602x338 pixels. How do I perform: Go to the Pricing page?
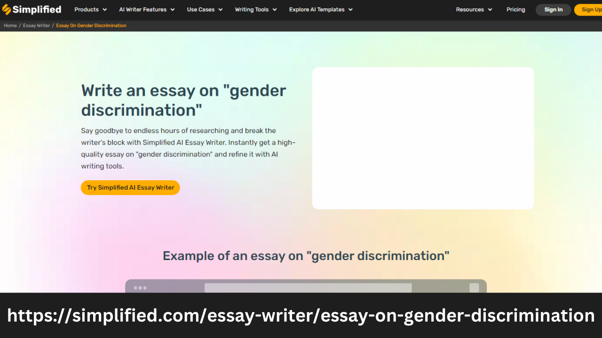[516, 9]
